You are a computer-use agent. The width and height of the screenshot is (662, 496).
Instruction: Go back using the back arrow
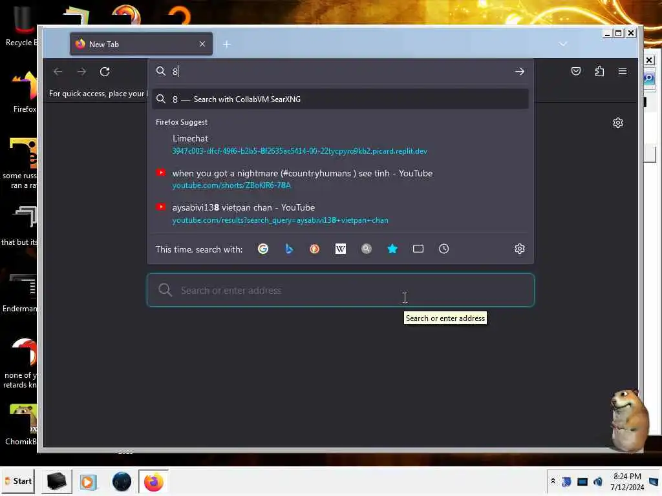[58, 72]
